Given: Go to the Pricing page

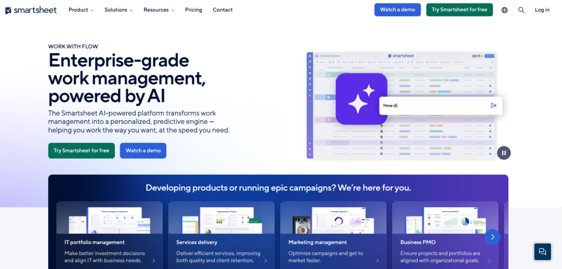Looking at the screenshot, I should (x=193, y=10).
